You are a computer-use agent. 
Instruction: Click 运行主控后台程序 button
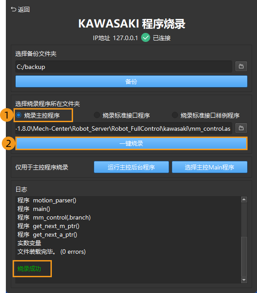pos(131,167)
